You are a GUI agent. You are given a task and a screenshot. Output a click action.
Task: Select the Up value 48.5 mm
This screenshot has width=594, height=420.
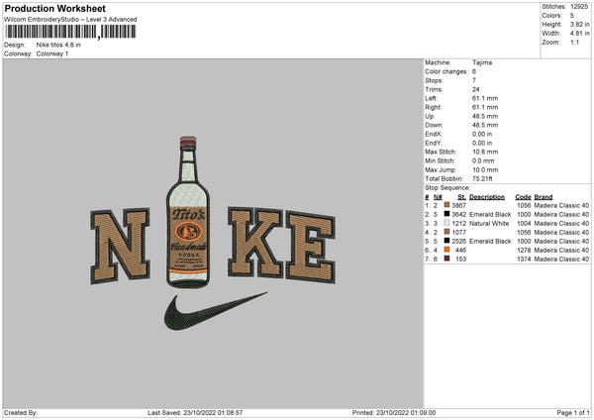(485, 116)
